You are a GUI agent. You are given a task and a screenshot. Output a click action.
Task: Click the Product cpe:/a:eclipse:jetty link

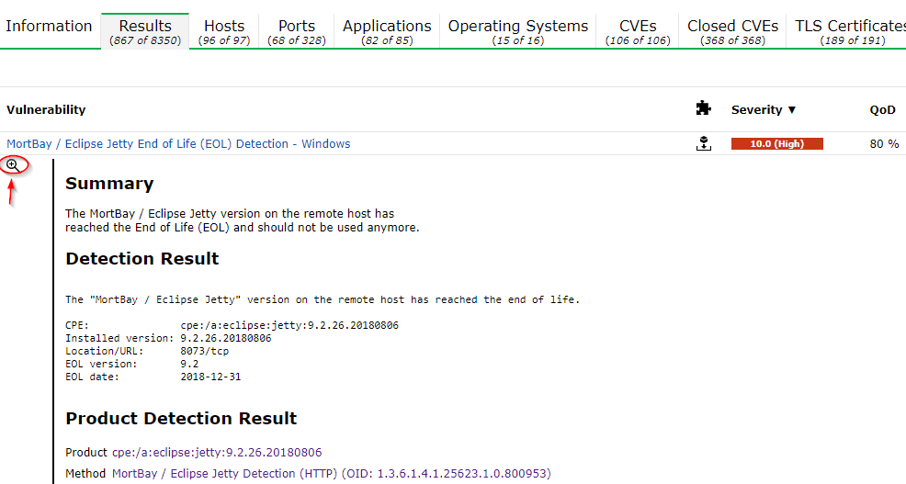coord(217,452)
